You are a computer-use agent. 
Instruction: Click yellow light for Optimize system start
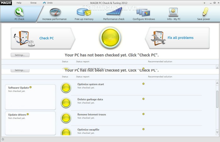tap(66, 88)
